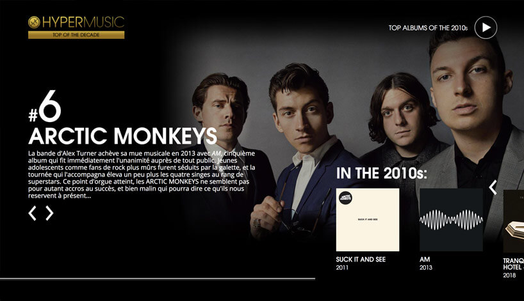Click the Top Albums of the 2010s label
The height and width of the screenshot is (301, 524).
pyautogui.click(x=428, y=28)
